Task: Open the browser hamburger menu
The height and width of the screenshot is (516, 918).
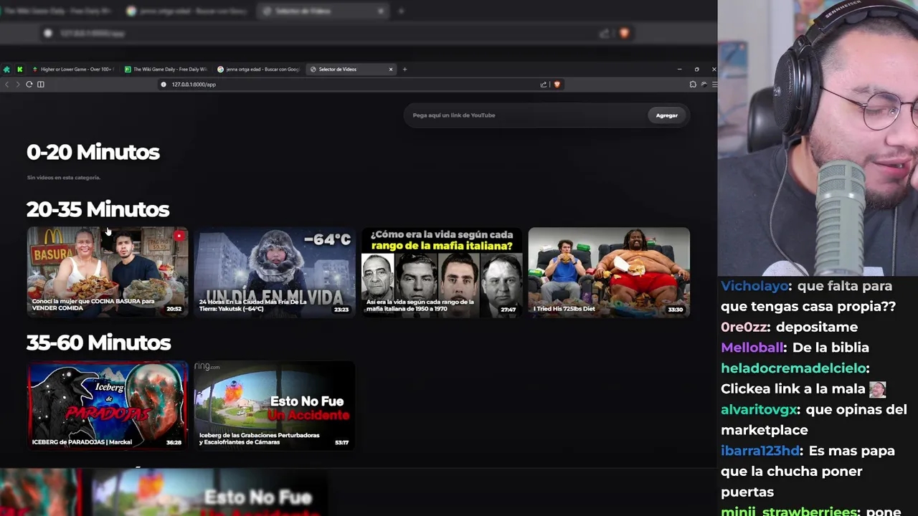Action: click(714, 85)
